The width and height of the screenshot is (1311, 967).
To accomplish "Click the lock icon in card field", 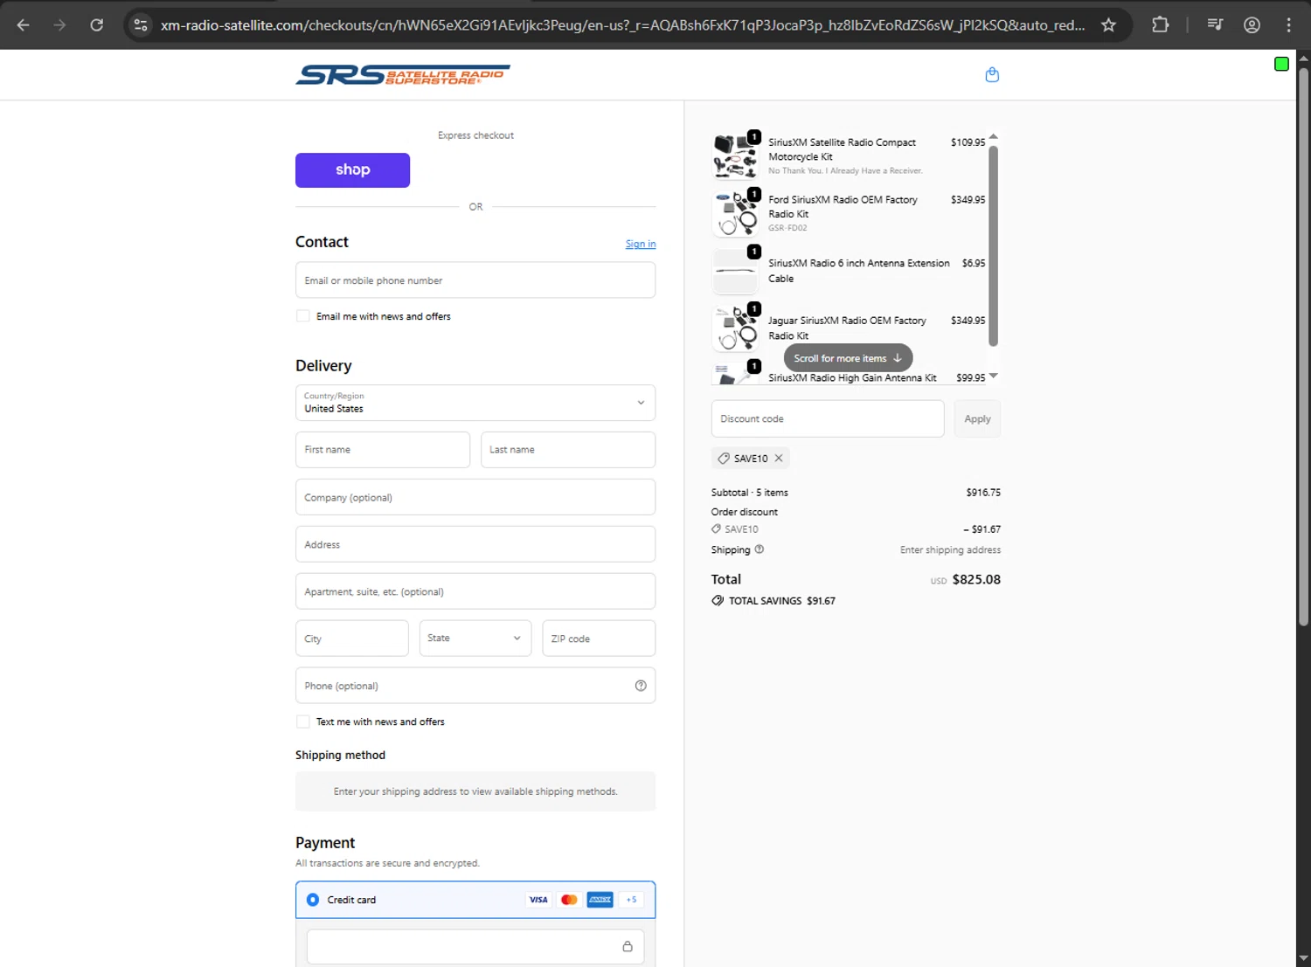I will pyautogui.click(x=628, y=947).
